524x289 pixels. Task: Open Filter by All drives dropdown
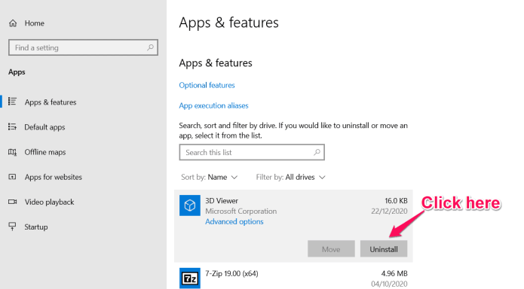(x=290, y=177)
